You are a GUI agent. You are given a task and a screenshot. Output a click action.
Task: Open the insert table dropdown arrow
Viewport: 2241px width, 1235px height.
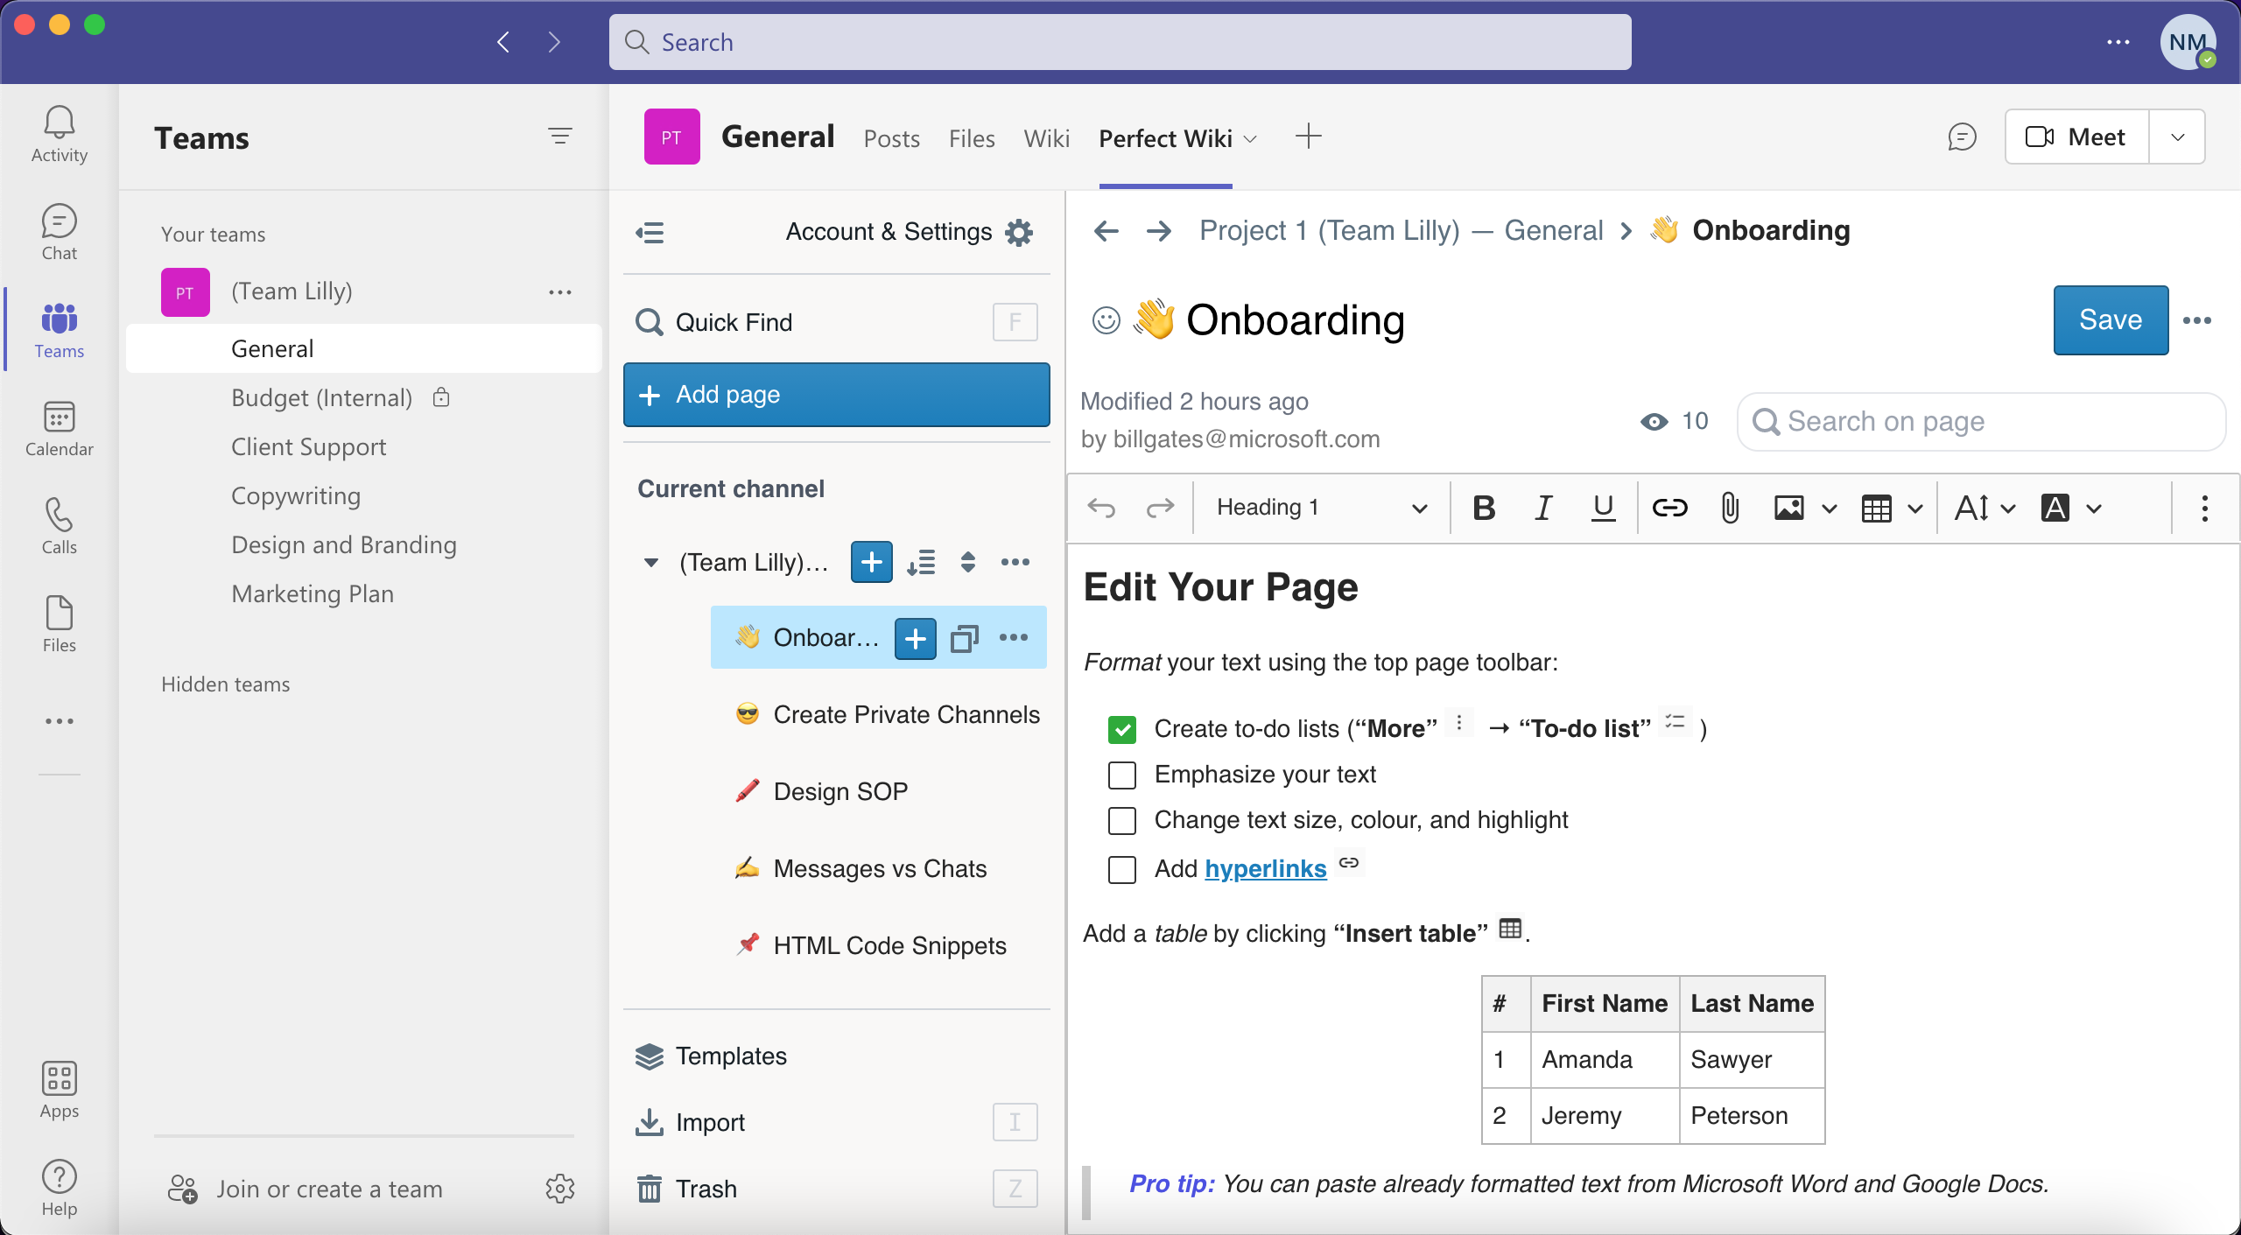[x=1914, y=509]
